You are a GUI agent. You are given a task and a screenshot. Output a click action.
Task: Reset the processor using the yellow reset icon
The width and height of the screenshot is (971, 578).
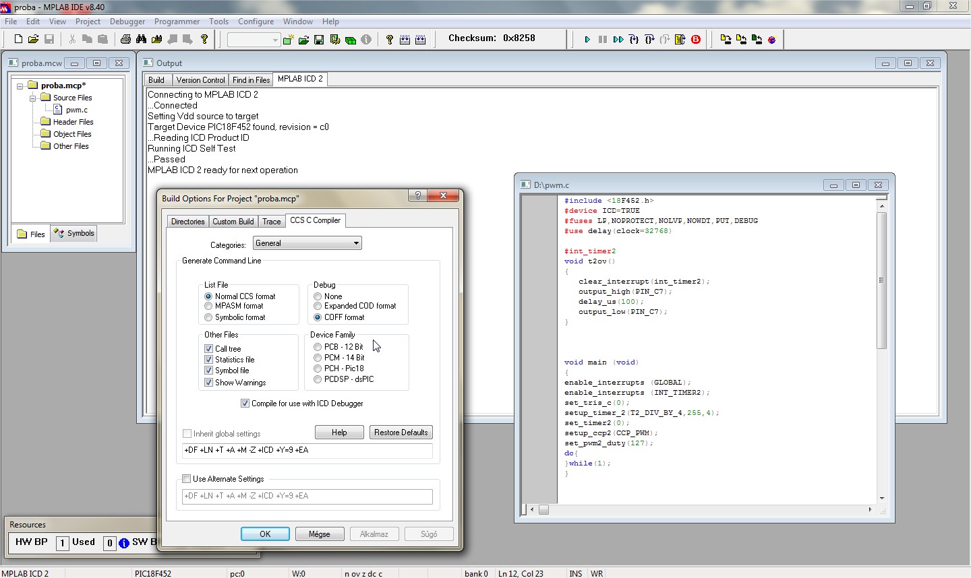point(680,40)
